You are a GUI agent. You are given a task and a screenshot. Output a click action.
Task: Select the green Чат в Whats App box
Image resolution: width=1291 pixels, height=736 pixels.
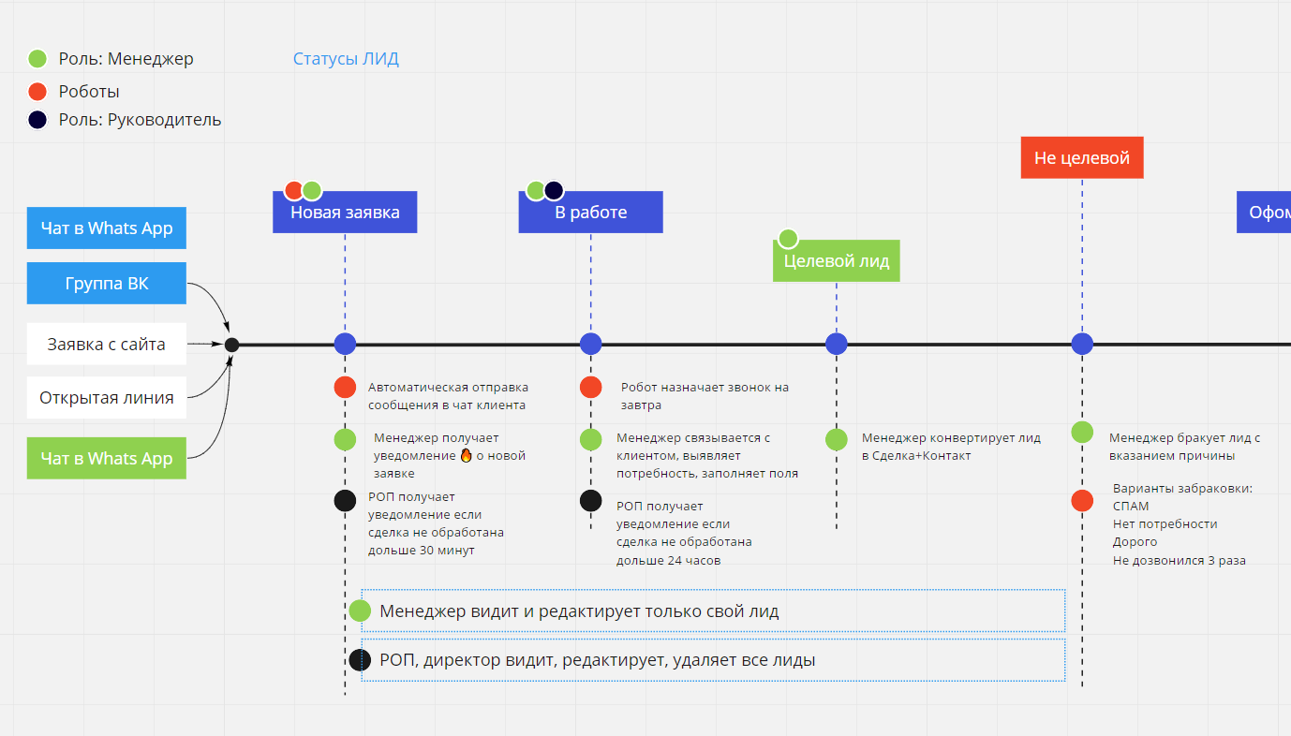[107, 459]
